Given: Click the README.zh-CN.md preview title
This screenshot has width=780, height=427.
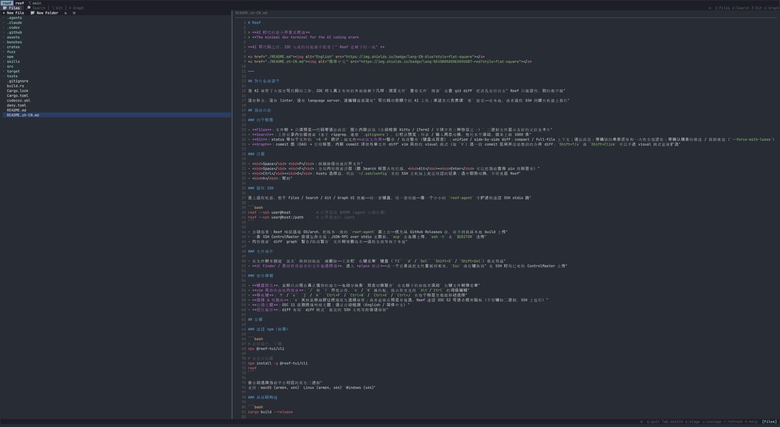Looking at the screenshot, I should 252,13.
